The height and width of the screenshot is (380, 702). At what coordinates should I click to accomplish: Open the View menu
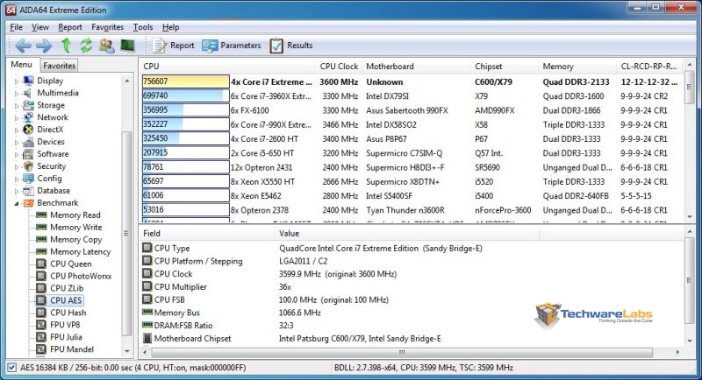click(x=40, y=27)
